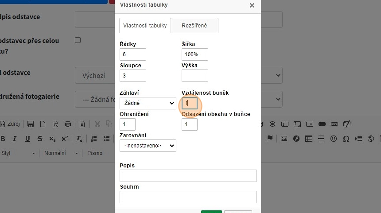Screen dimensions: 381x213
Task: Click the Print icon in toolbar
Action: (67, 124)
